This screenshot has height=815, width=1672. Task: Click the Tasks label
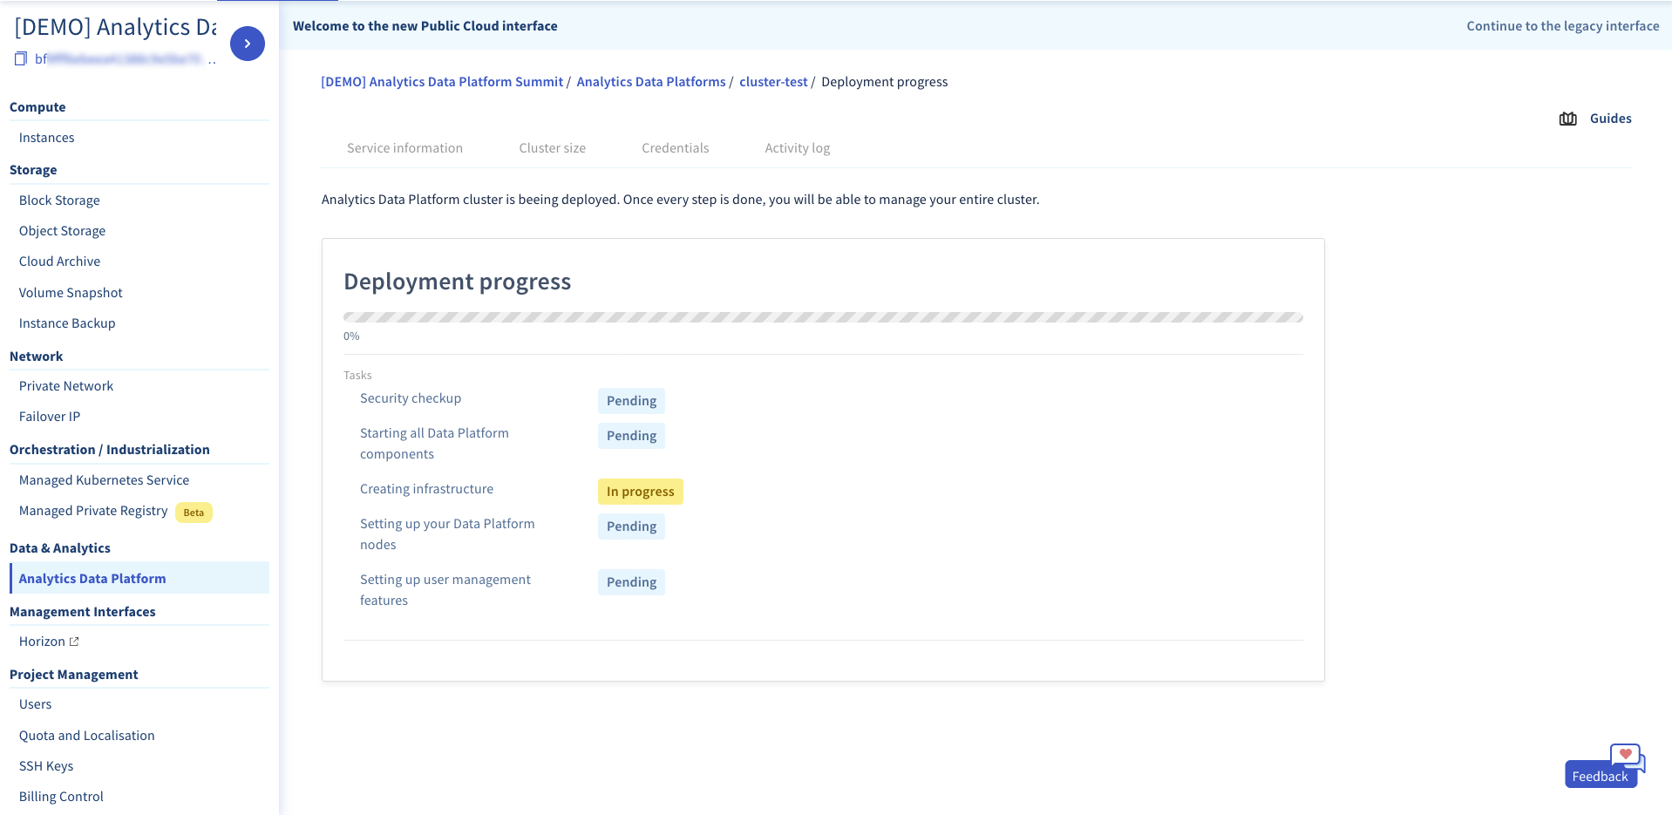pyautogui.click(x=357, y=376)
